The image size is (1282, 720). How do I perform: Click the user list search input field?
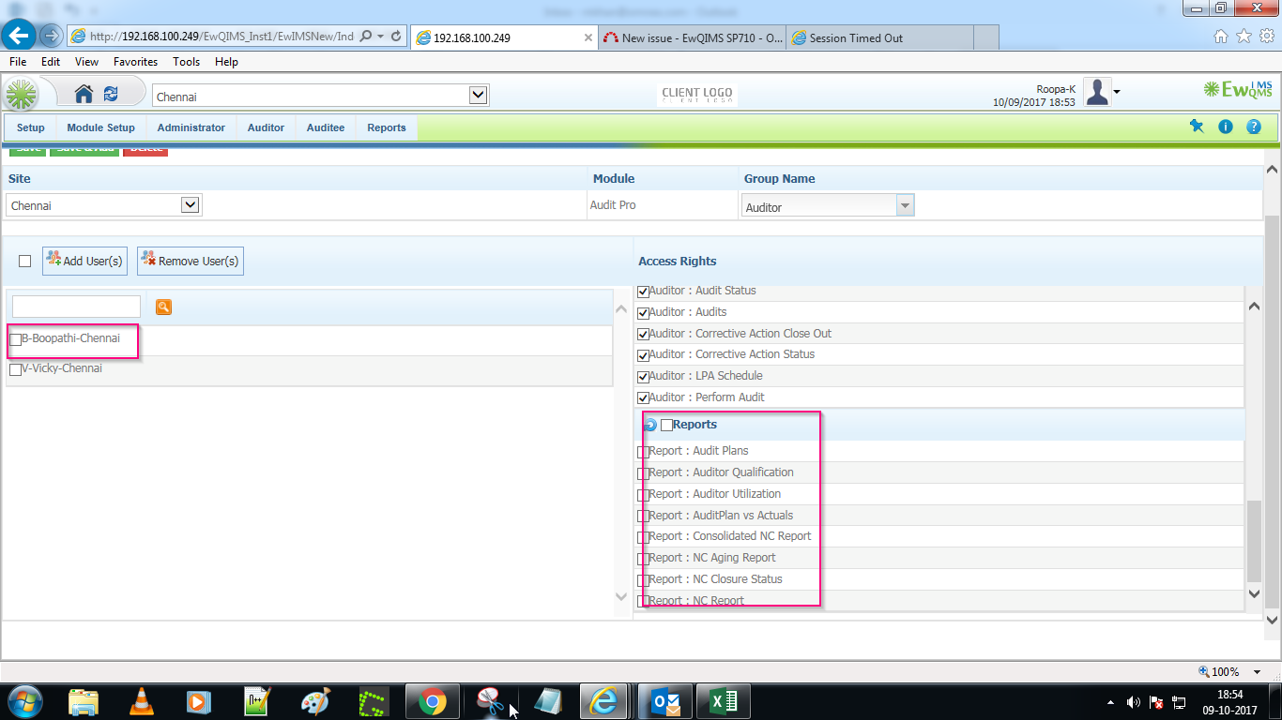[x=77, y=307]
